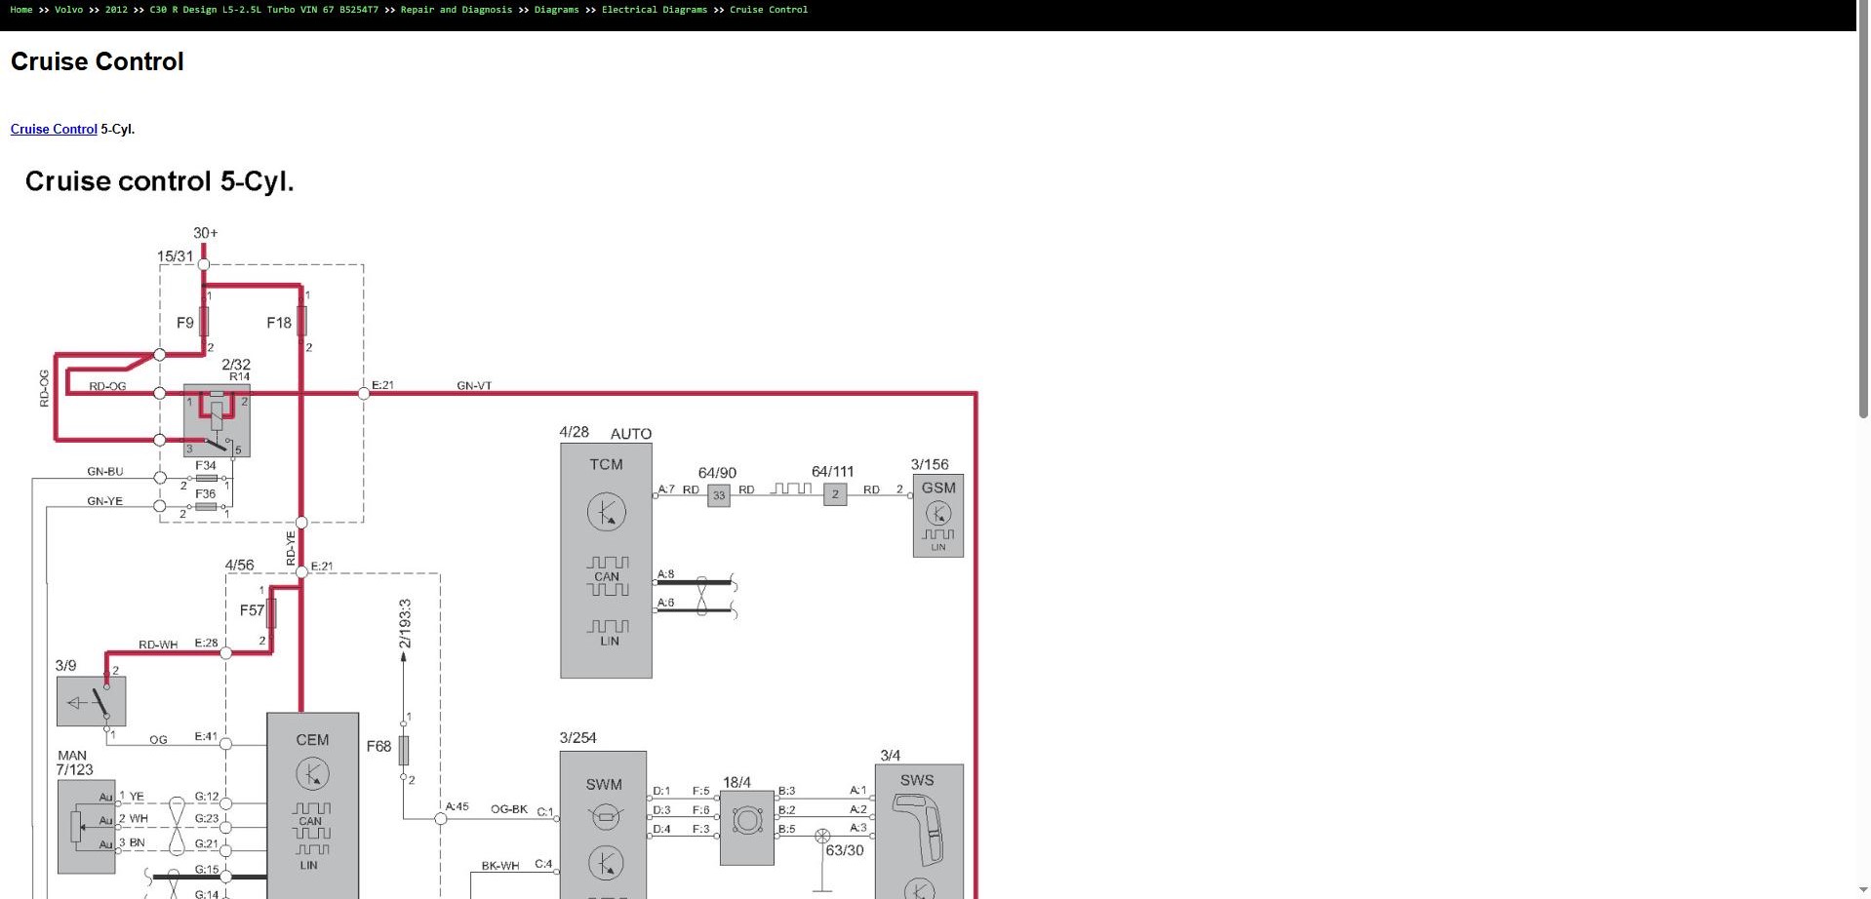Click the 4/28 component number

(575, 432)
